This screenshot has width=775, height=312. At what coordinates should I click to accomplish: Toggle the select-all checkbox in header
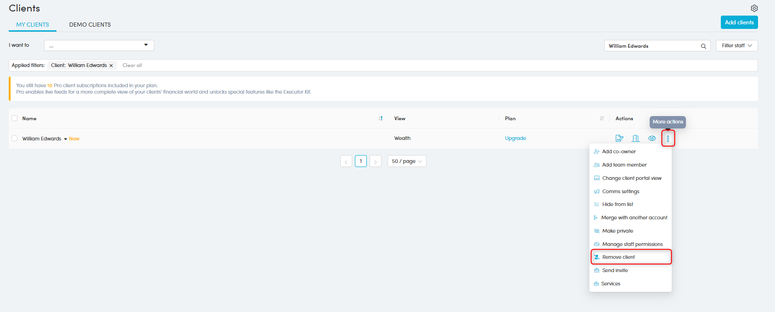(15, 118)
